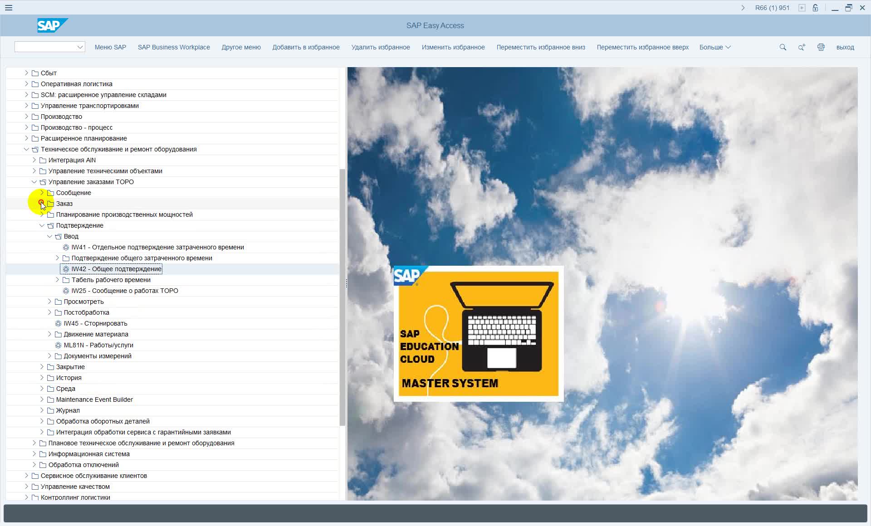Image resolution: width=871 pixels, height=526 pixels.
Task: Select ML81N - Работы/услуги
Action: coord(98,345)
